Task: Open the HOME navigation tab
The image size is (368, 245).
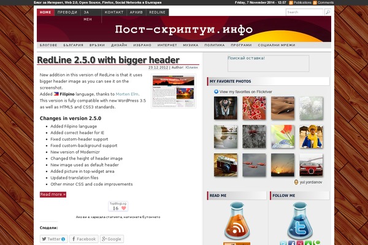Action: pyautogui.click(x=45, y=12)
